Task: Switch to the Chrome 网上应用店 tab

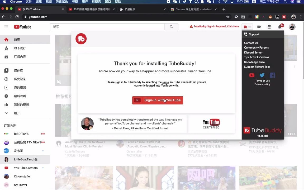Action: point(194,9)
